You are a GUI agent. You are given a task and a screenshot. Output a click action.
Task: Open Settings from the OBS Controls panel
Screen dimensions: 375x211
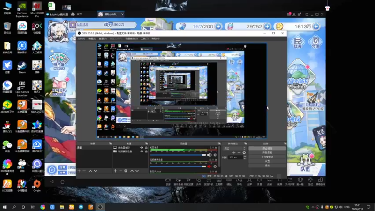point(267,161)
